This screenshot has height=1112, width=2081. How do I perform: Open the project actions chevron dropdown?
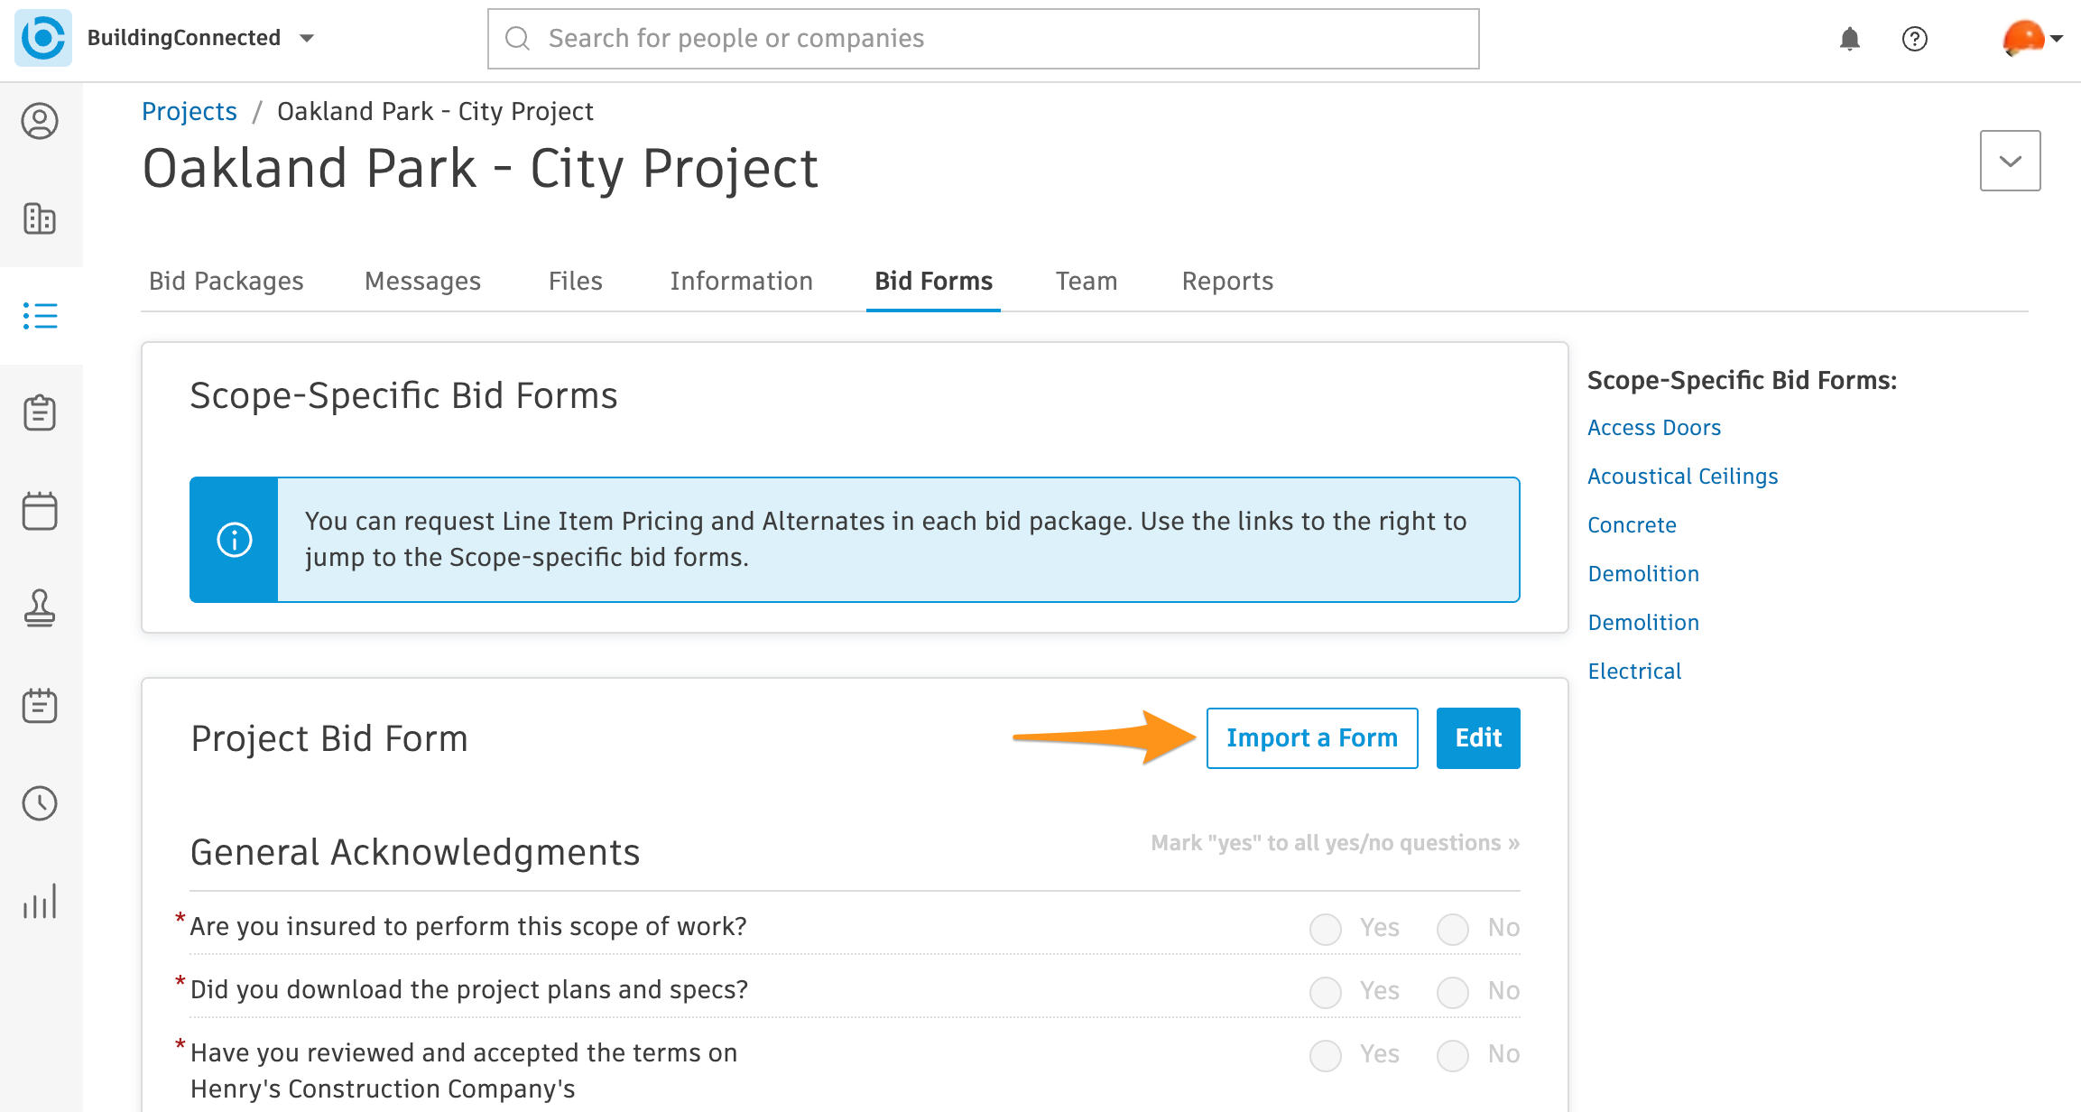pos(2010,161)
